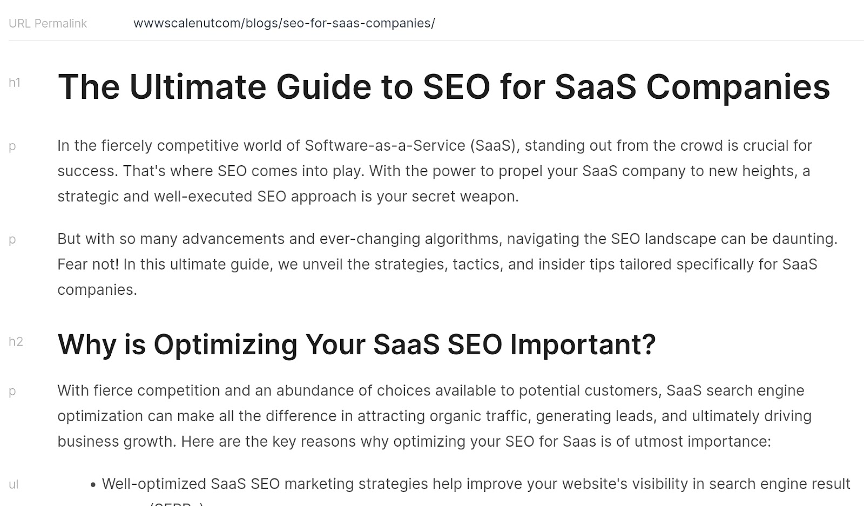Click the word "Companies" in the main title
Image resolution: width=864 pixels, height=506 pixels.
(738, 87)
